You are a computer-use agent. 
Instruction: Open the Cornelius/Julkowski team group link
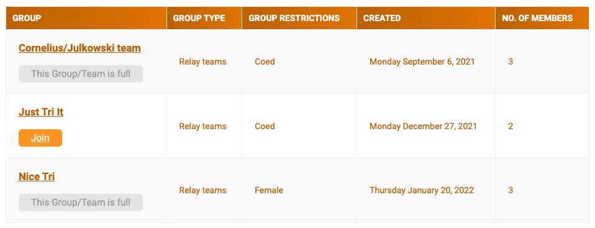pos(79,48)
